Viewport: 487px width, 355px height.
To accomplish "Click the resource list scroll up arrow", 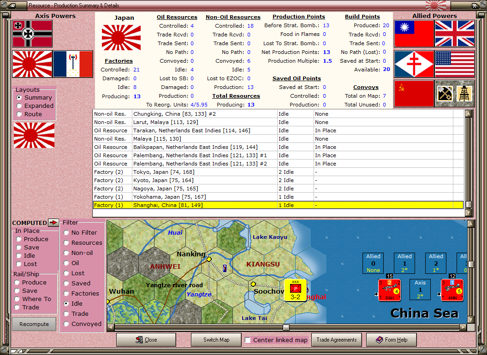I will point(469,113).
